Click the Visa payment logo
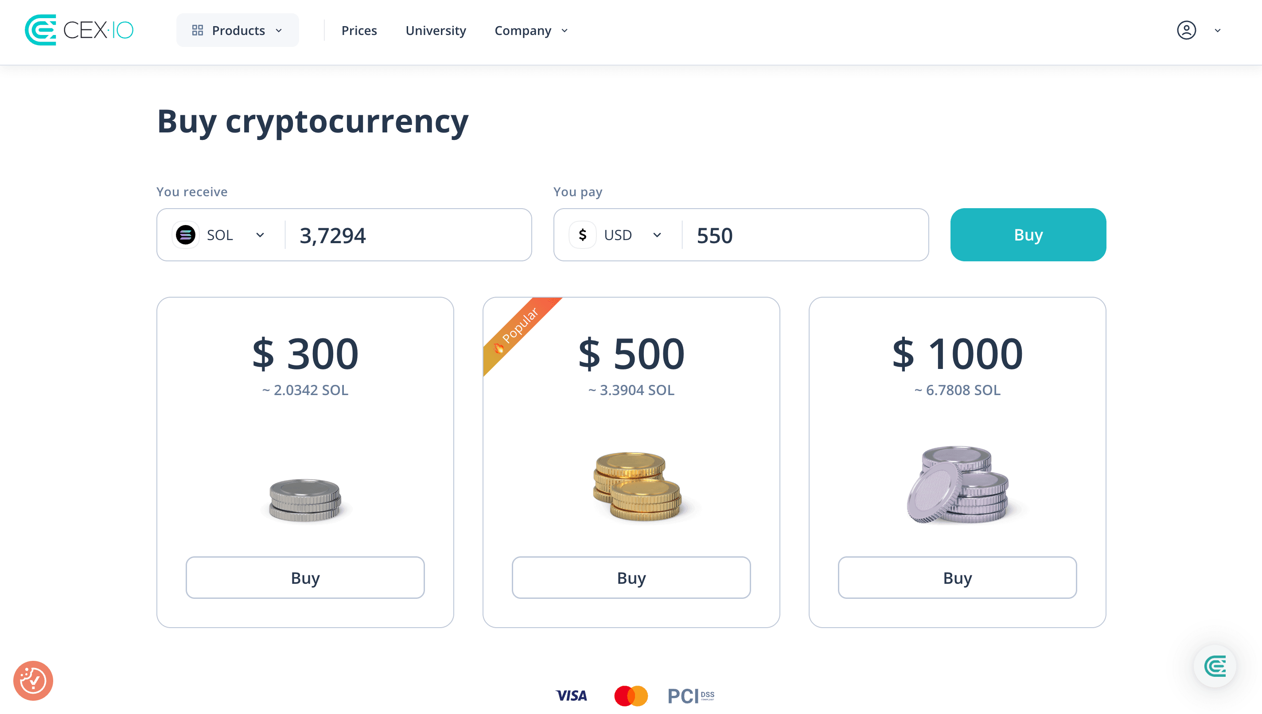Image resolution: width=1262 pixels, height=714 pixels. click(571, 695)
